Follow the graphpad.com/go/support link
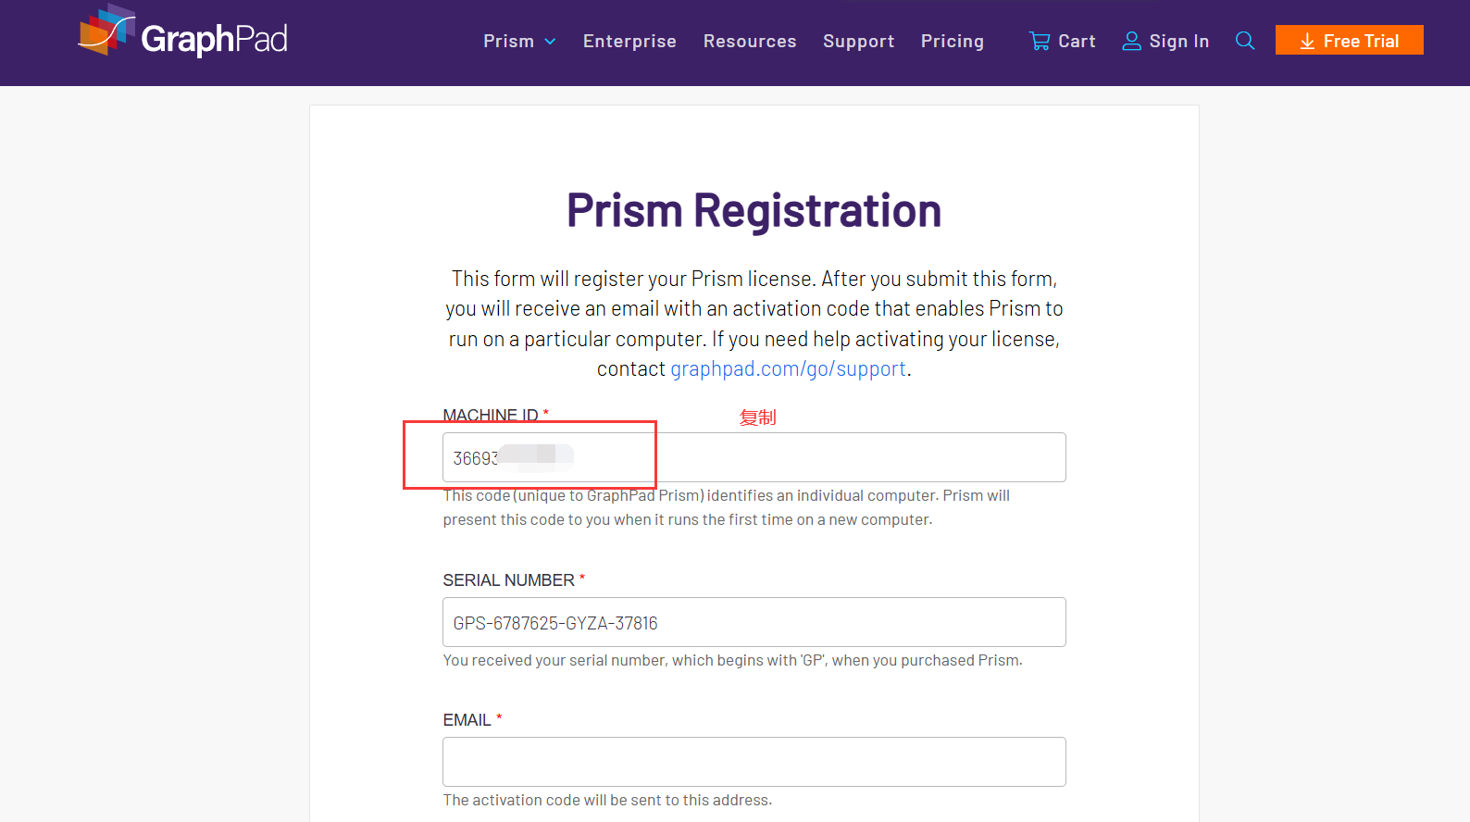 [x=788, y=369]
